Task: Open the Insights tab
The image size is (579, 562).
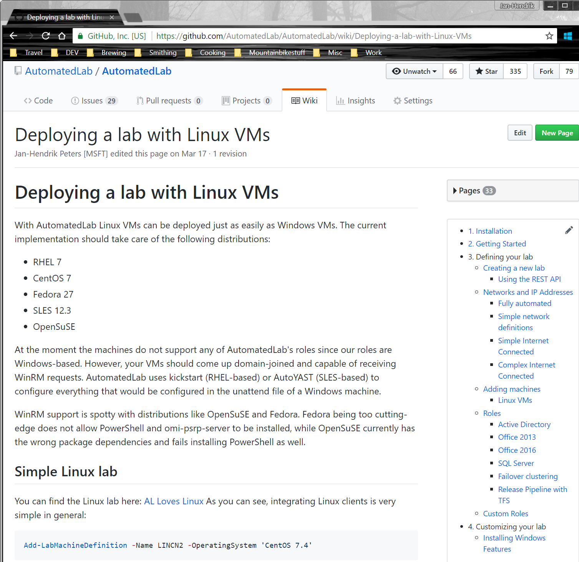Action: (355, 101)
